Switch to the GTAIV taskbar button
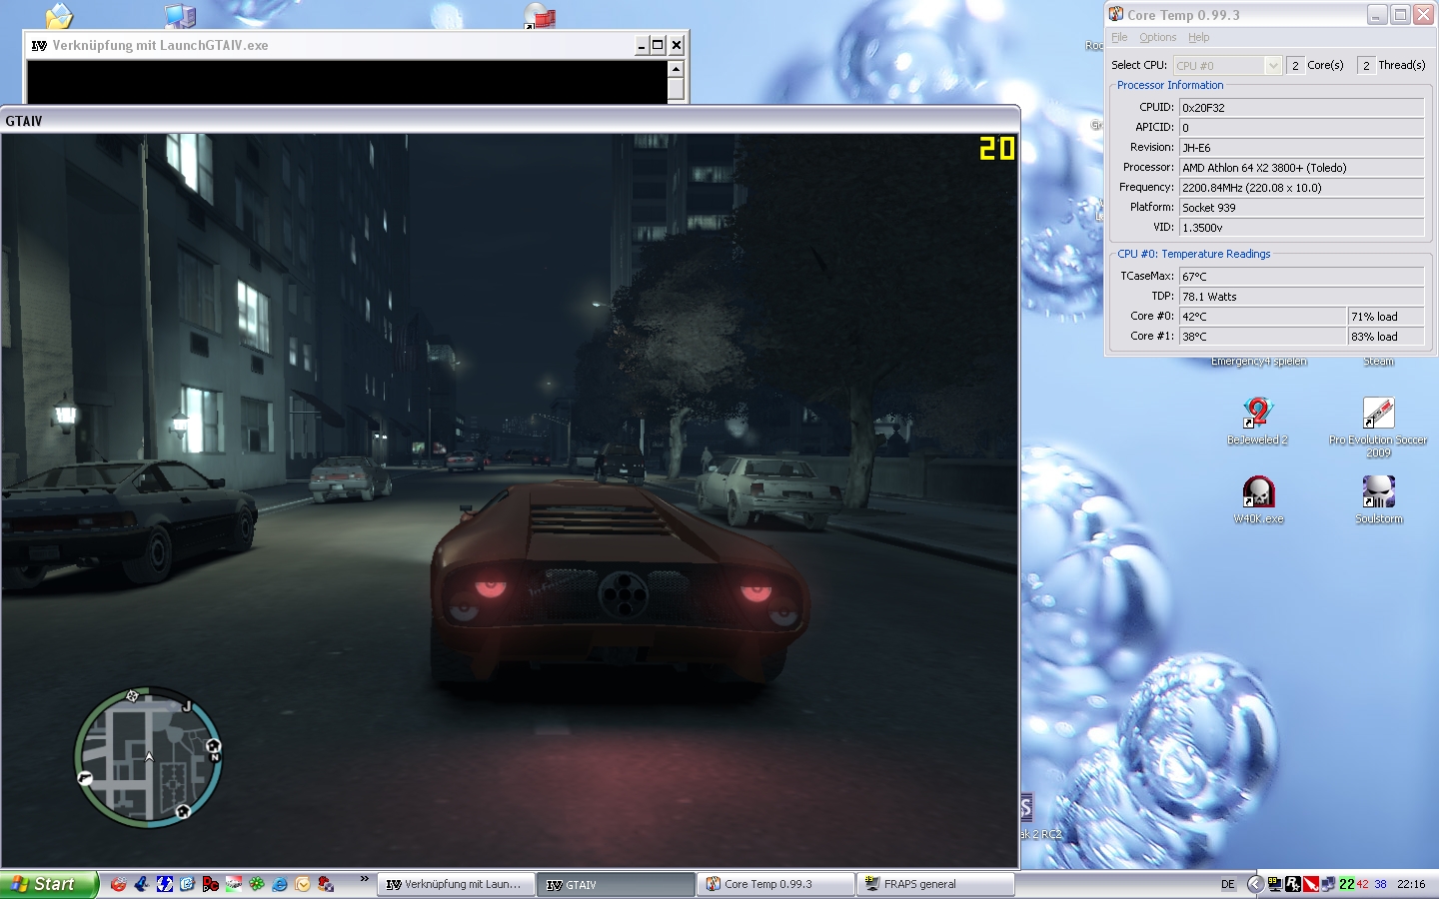1439x899 pixels. (616, 884)
